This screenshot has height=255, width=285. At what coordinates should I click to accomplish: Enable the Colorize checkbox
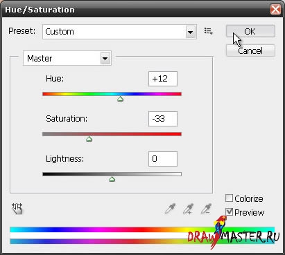tap(229, 198)
